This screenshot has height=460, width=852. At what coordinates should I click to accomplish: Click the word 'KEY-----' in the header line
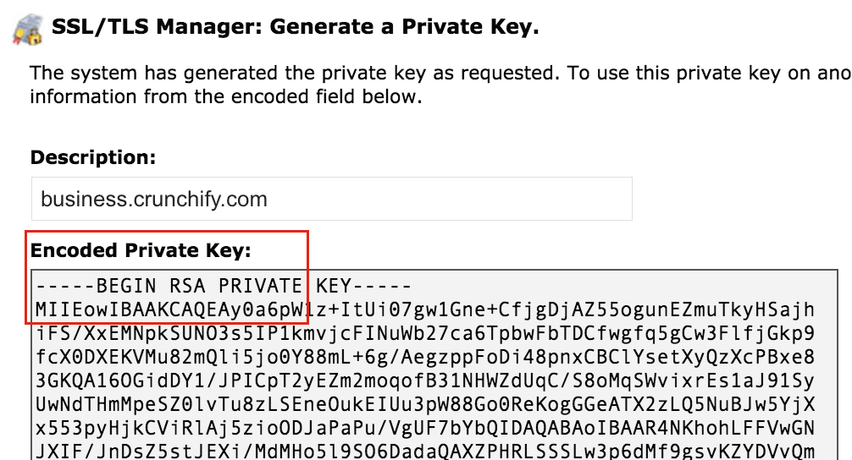[364, 285]
